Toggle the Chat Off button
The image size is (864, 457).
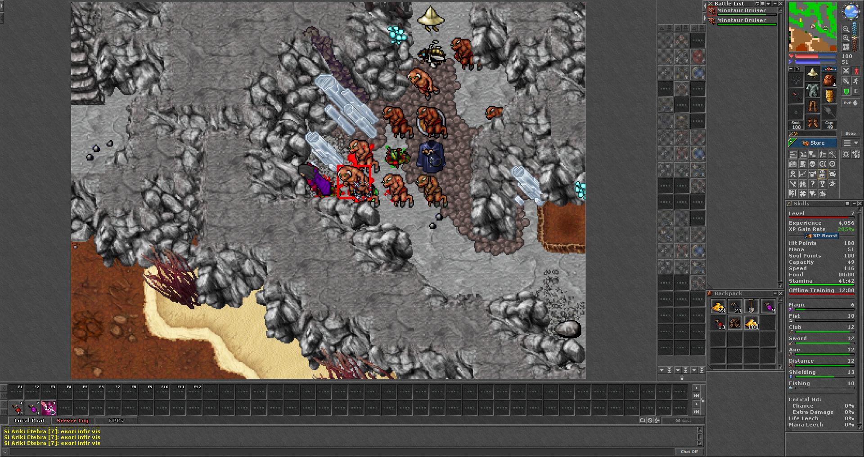point(689,452)
